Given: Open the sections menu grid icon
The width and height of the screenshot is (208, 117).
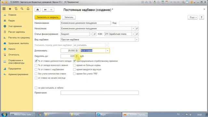Looking at the screenshot, I should pyautogui.click(x=4, y=9).
